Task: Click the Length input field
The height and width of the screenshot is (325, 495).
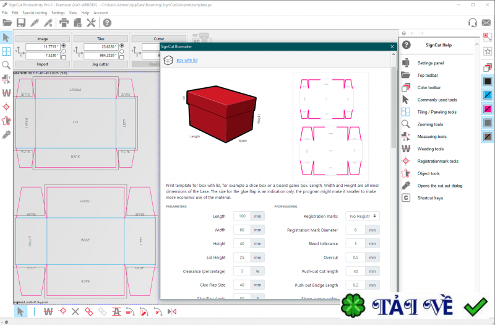Action: [x=241, y=216]
